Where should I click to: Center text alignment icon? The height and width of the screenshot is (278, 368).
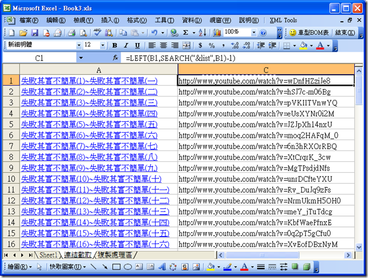pyautogui.click(x=163, y=45)
